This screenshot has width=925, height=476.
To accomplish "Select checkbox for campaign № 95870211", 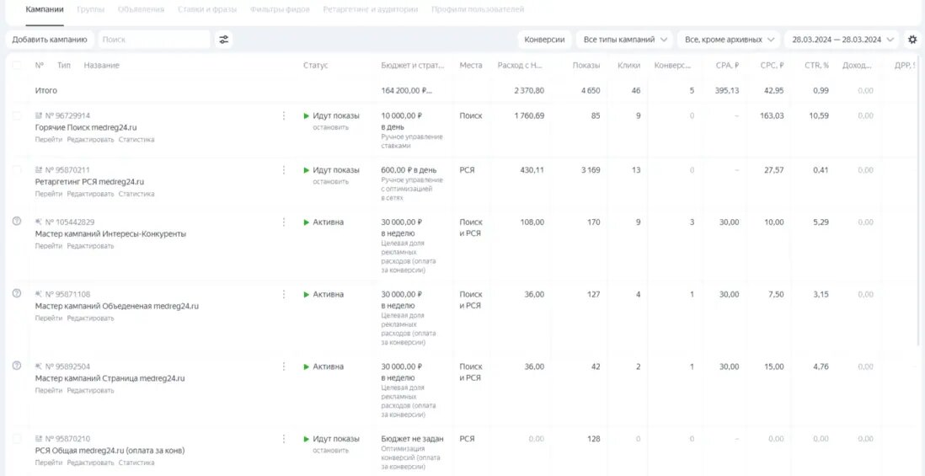I will tap(17, 170).
